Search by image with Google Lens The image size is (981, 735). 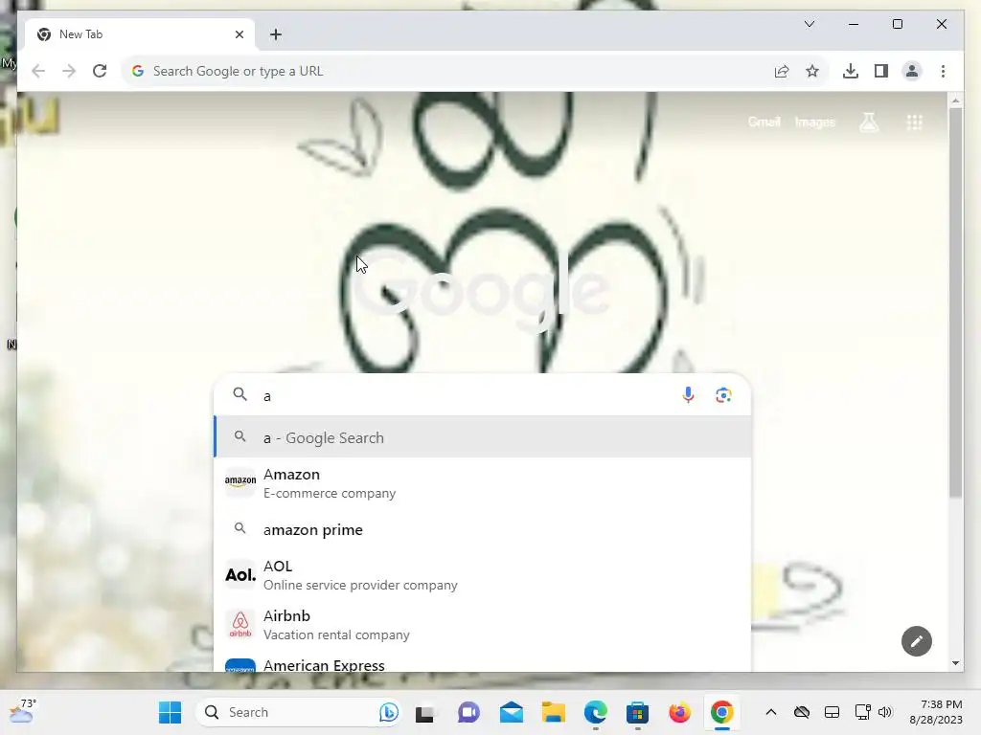coord(723,395)
